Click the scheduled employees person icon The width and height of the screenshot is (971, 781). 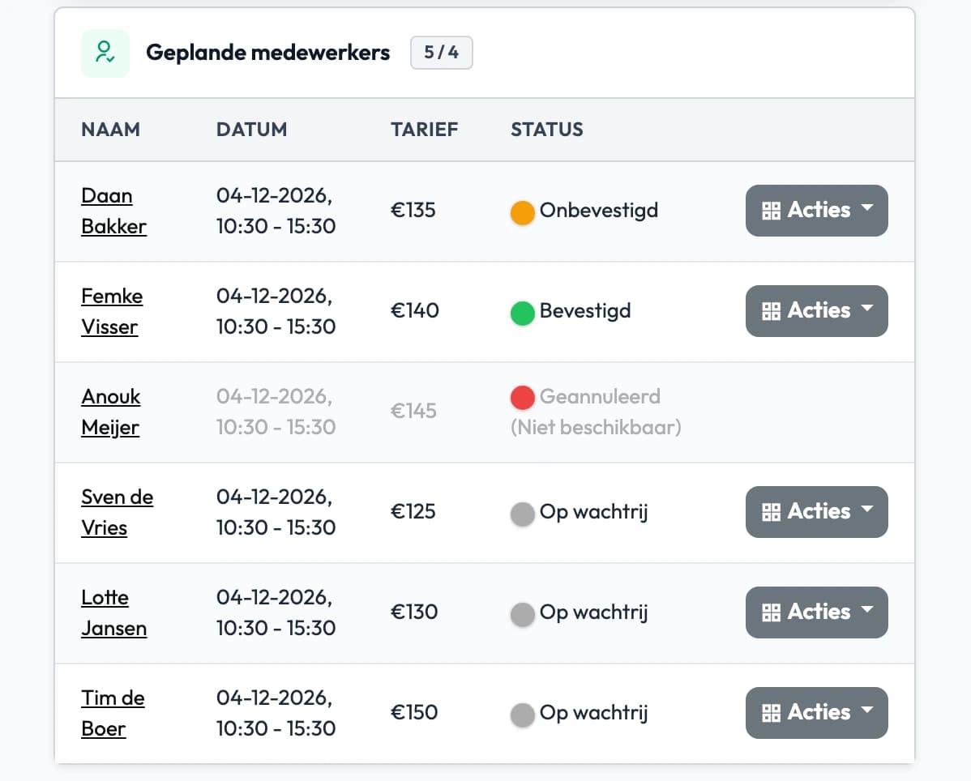click(x=105, y=53)
